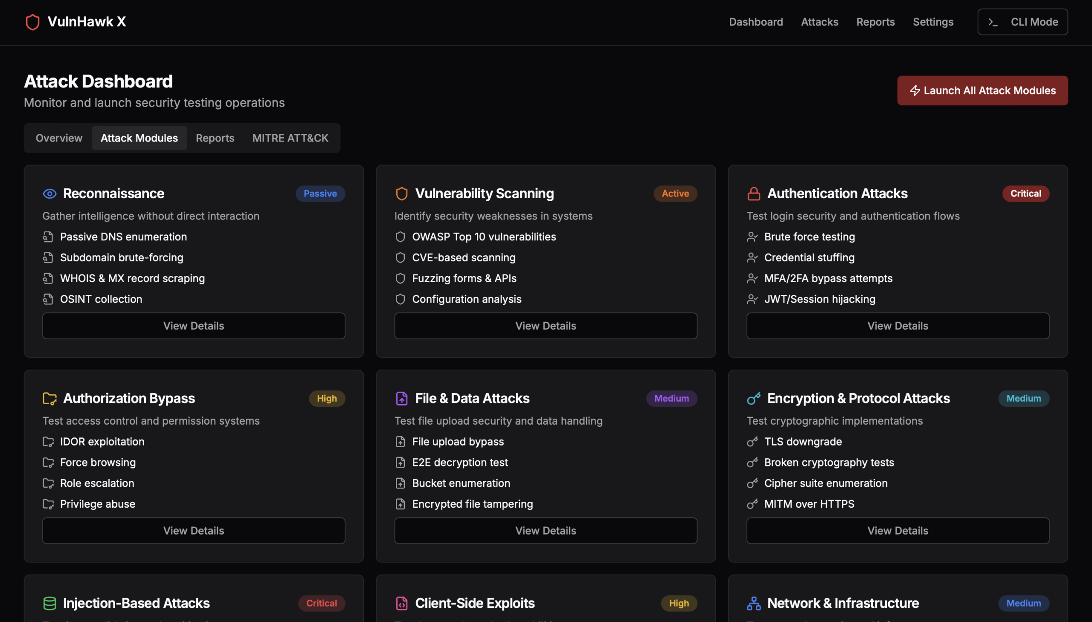Image resolution: width=1092 pixels, height=622 pixels.
Task: Click the folder icon next to Privilege abuse
Action: tap(48, 504)
